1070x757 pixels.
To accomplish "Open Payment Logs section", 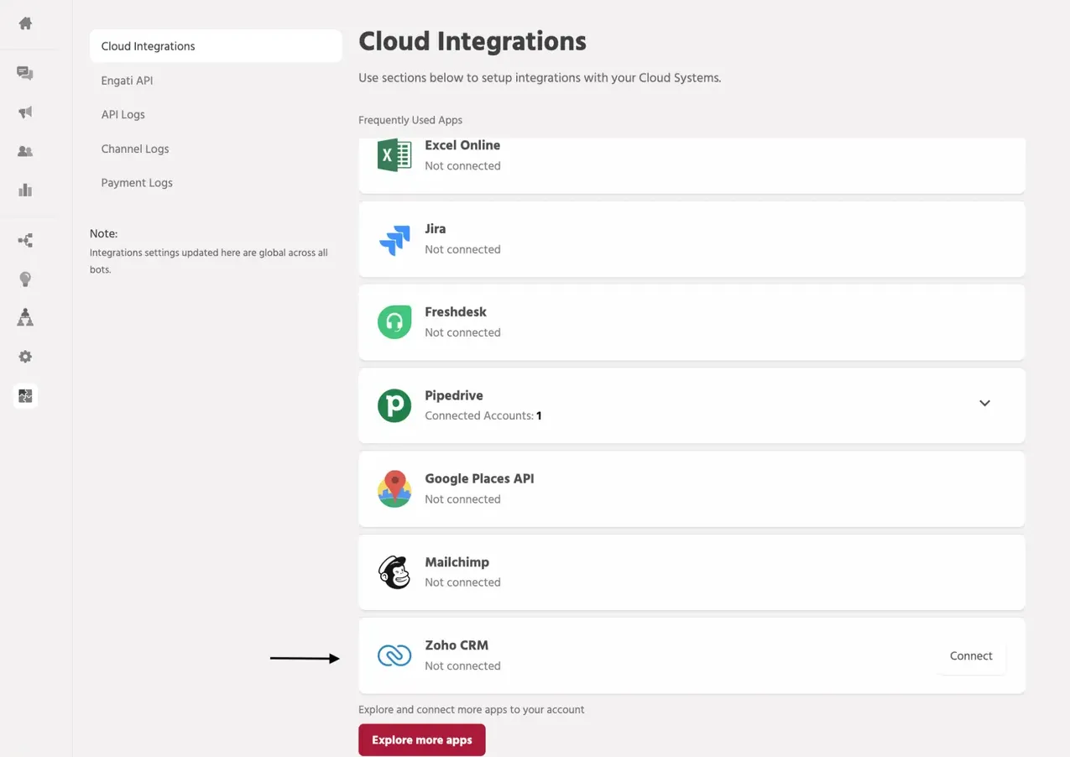I will (137, 183).
